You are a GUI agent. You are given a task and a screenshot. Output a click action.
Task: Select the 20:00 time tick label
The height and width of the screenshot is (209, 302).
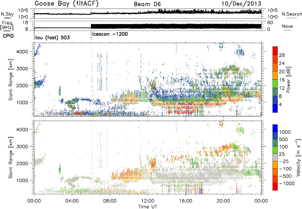click(x=223, y=201)
